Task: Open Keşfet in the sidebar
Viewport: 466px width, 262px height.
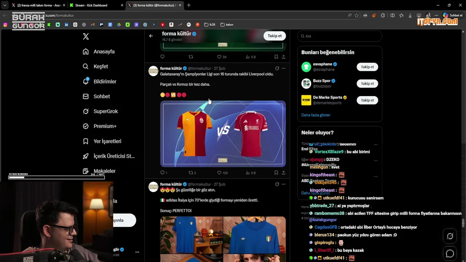Action: click(x=95, y=67)
